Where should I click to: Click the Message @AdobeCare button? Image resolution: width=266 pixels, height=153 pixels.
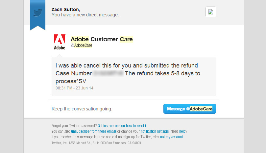pyautogui.click(x=190, y=109)
